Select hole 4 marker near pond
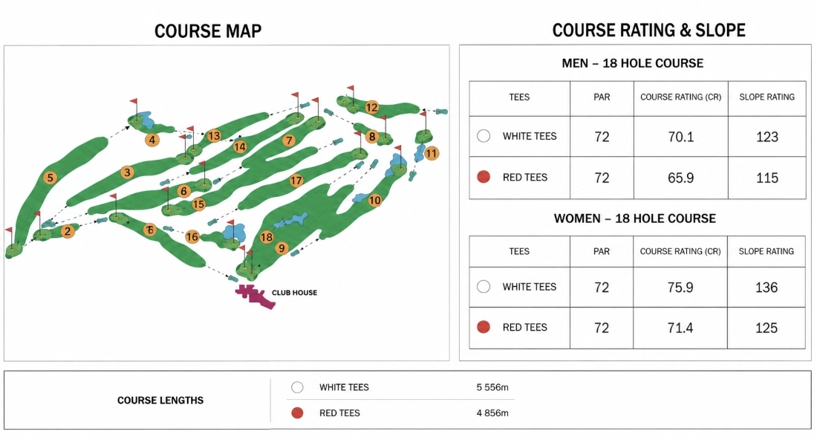817x440 pixels. pyautogui.click(x=152, y=140)
